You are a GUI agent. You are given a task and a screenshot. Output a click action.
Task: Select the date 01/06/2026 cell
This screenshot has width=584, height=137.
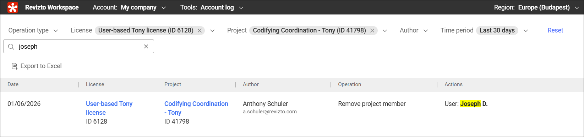coord(24,104)
